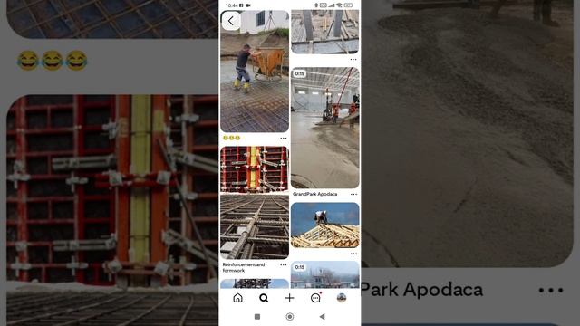Click the laughing emojis caption
The image size is (580, 326).
pyautogui.click(x=232, y=138)
